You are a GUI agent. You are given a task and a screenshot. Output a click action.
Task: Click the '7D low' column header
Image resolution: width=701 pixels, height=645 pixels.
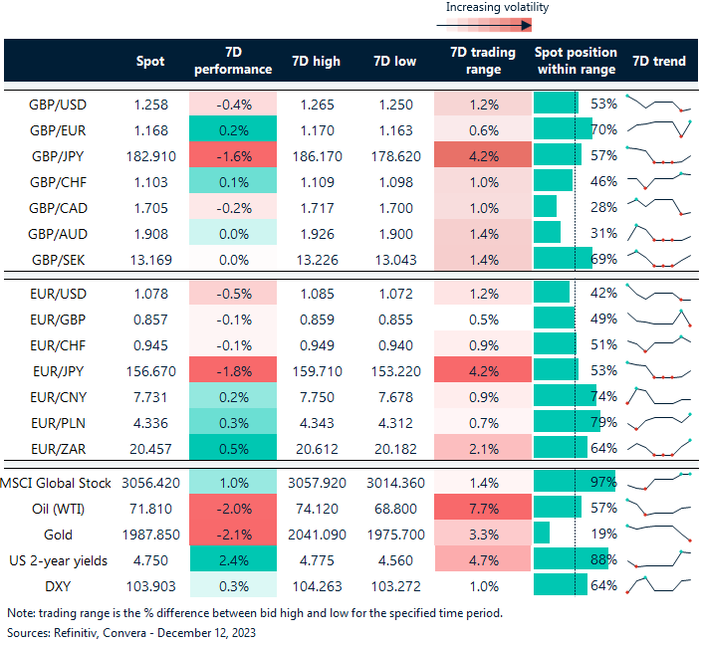(394, 61)
